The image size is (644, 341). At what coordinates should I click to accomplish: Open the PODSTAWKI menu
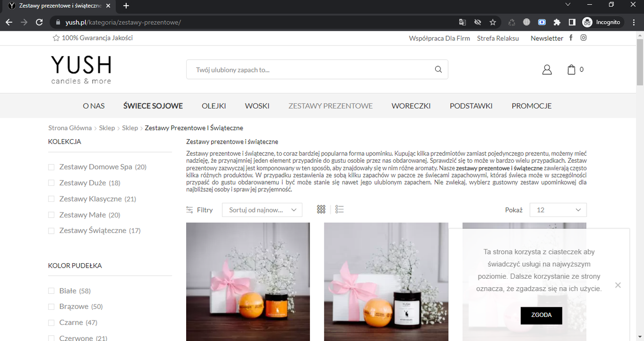[x=471, y=106]
